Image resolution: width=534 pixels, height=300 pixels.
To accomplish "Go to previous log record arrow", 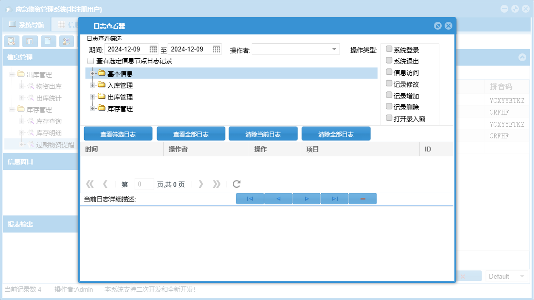I will pos(278,199).
